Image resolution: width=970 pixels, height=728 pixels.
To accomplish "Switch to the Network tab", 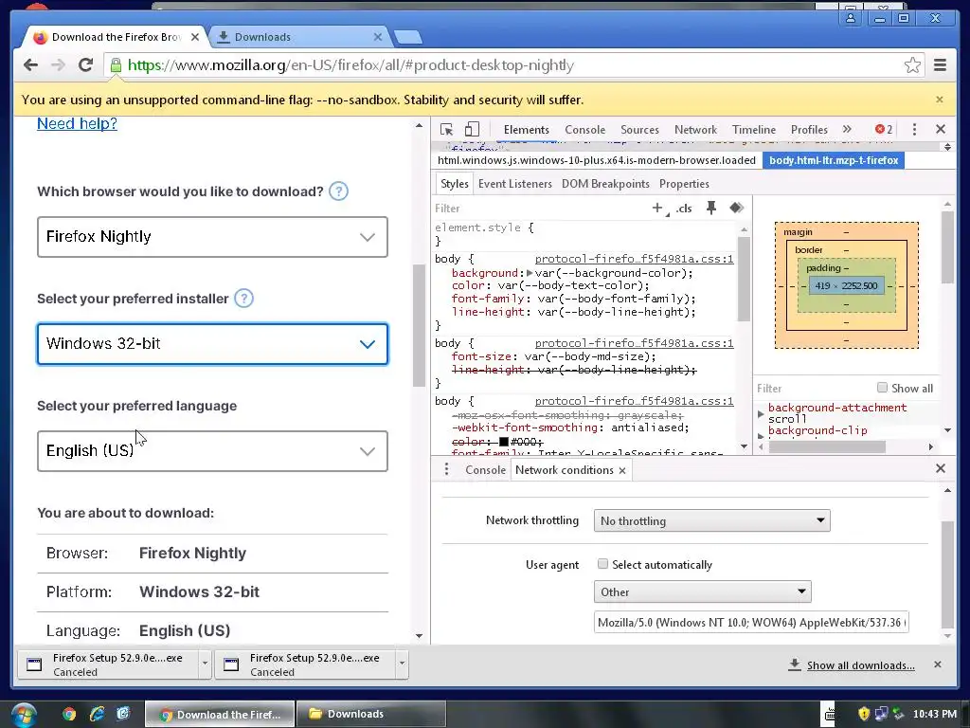I will pyautogui.click(x=695, y=129).
